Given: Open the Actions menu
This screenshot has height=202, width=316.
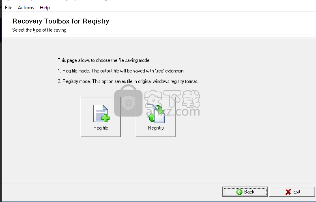Looking at the screenshot, I should (x=26, y=8).
